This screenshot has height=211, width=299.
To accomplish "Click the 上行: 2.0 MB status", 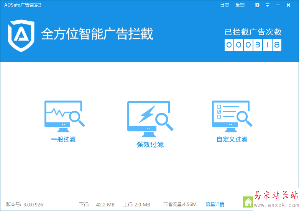I will 136,204.
